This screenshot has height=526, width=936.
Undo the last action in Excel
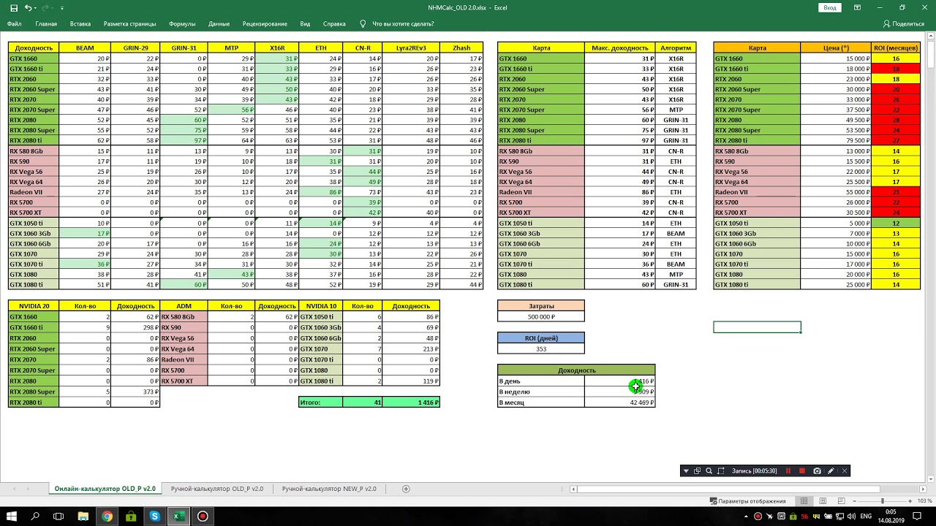28,7
